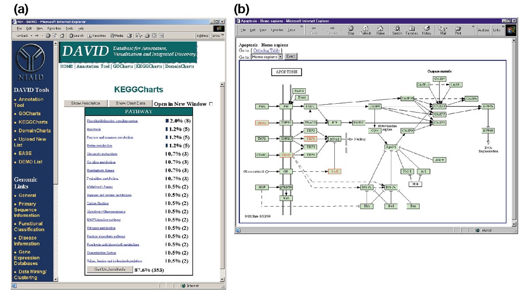530x297 pixels.
Task: Click the Show Chart Data button
Action: (130, 103)
